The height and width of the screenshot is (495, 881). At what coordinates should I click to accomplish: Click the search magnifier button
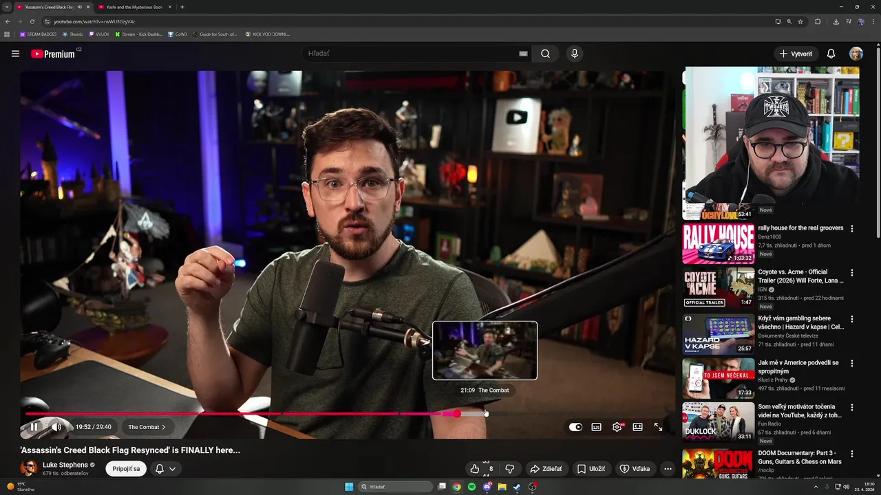click(x=545, y=54)
